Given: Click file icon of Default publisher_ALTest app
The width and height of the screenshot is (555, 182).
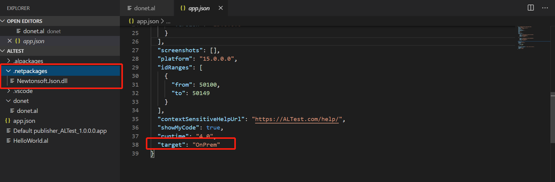Looking at the screenshot, I should pyautogui.click(x=9, y=131).
